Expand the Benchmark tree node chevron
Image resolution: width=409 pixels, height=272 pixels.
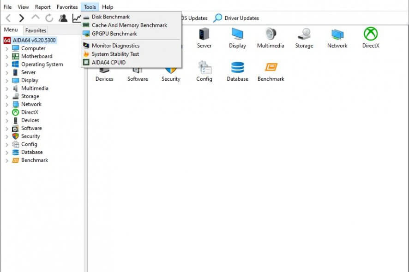pos(7,160)
